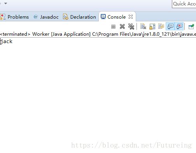This screenshot has width=196, height=153.
Task: Toggle show console on standard error
Action: point(179,26)
